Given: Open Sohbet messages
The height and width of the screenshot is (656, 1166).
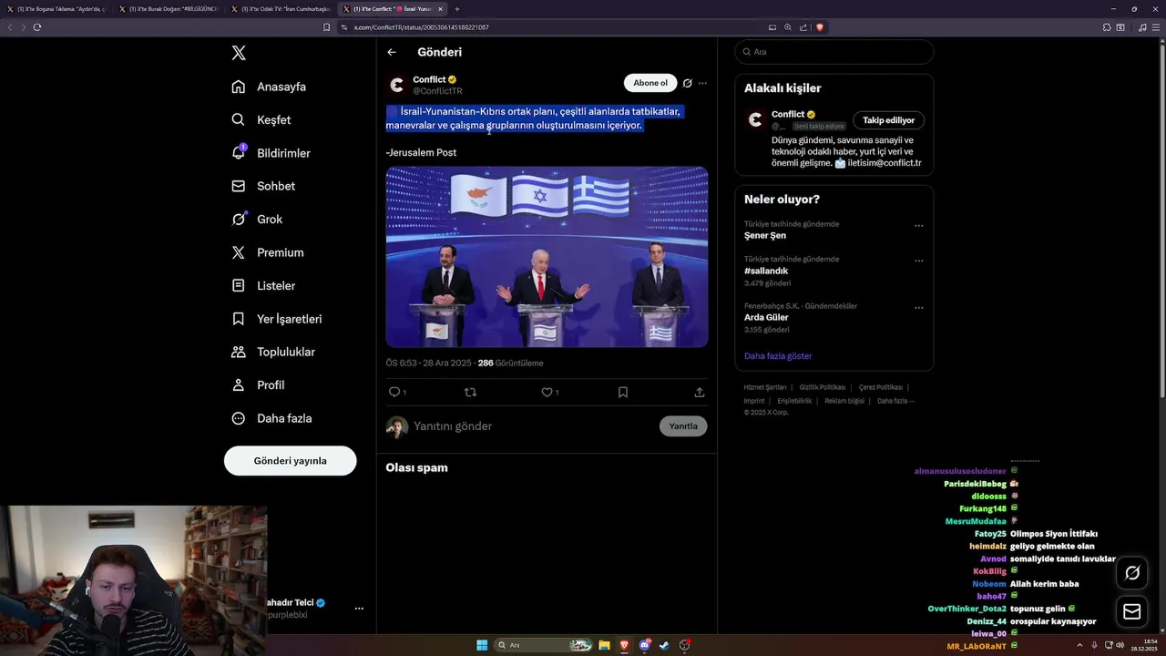Looking at the screenshot, I should [263, 186].
